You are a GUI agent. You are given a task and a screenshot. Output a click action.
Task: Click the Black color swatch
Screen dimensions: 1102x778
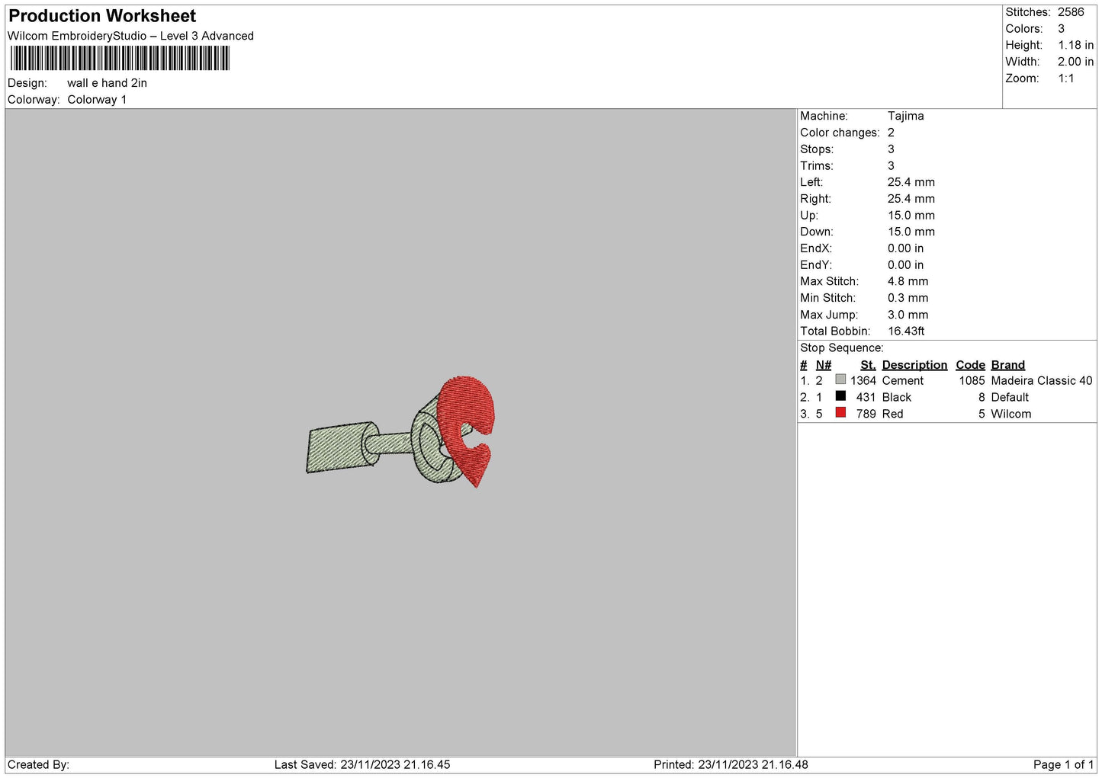tap(840, 396)
